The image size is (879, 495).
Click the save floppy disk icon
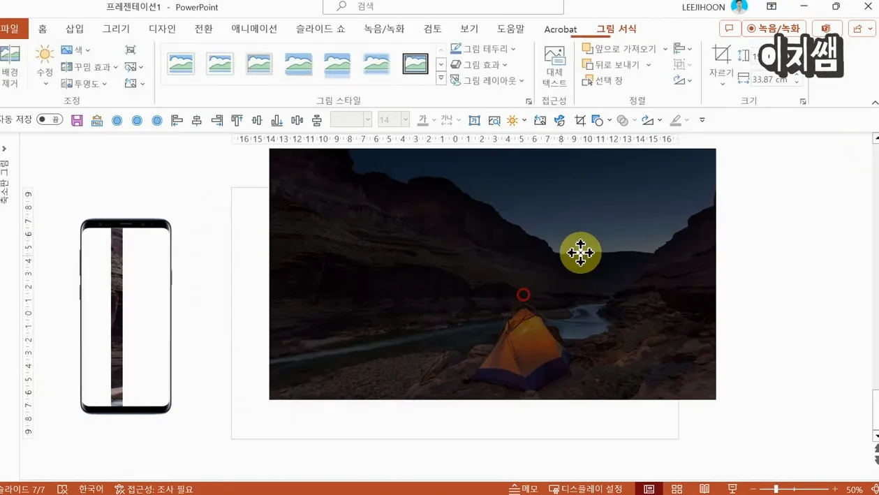pos(77,120)
